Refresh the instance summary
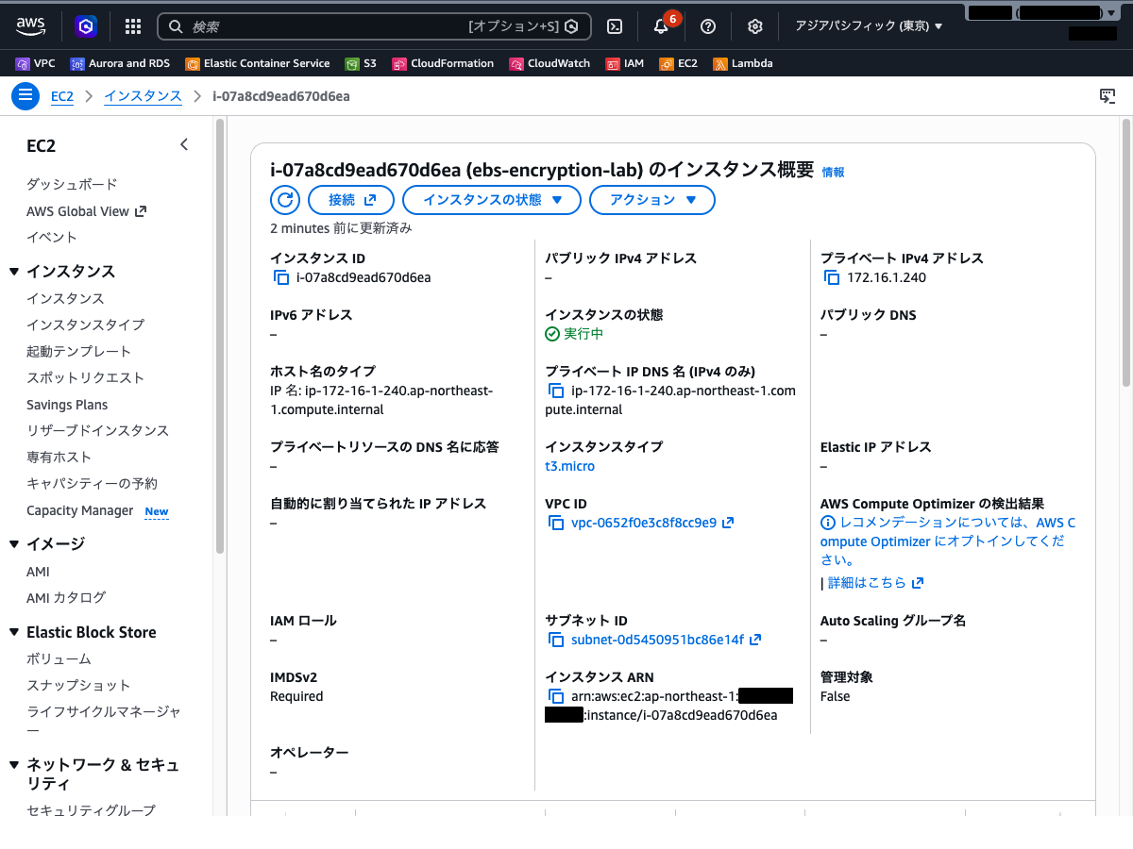 (x=285, y=200)
